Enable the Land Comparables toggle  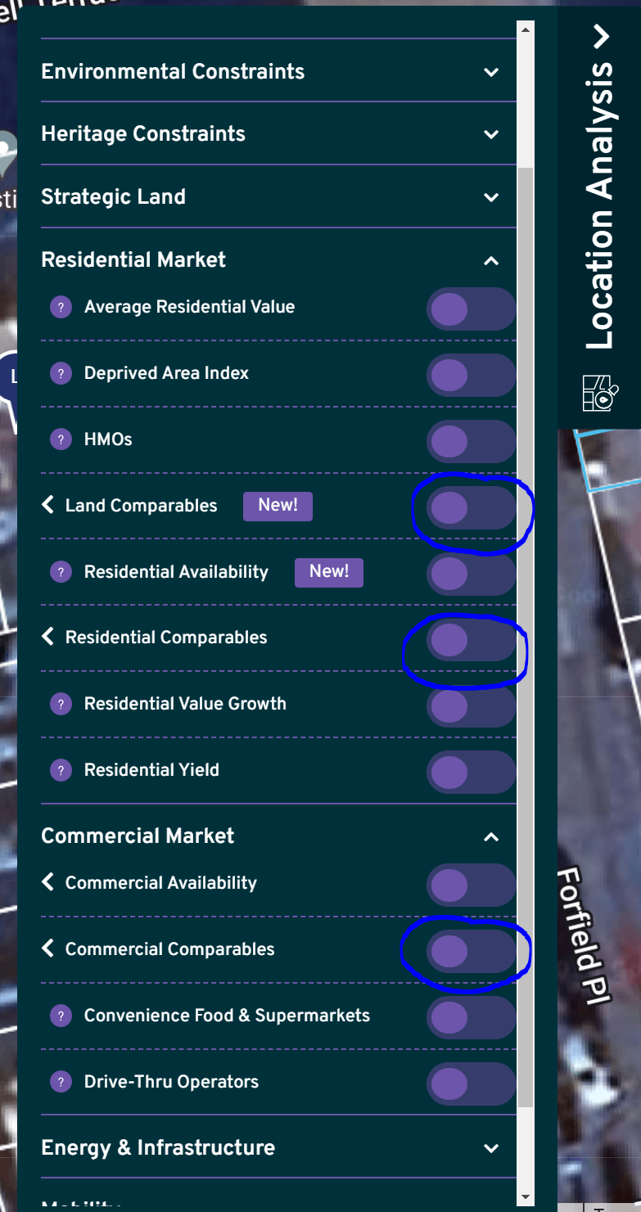point(472,507)
